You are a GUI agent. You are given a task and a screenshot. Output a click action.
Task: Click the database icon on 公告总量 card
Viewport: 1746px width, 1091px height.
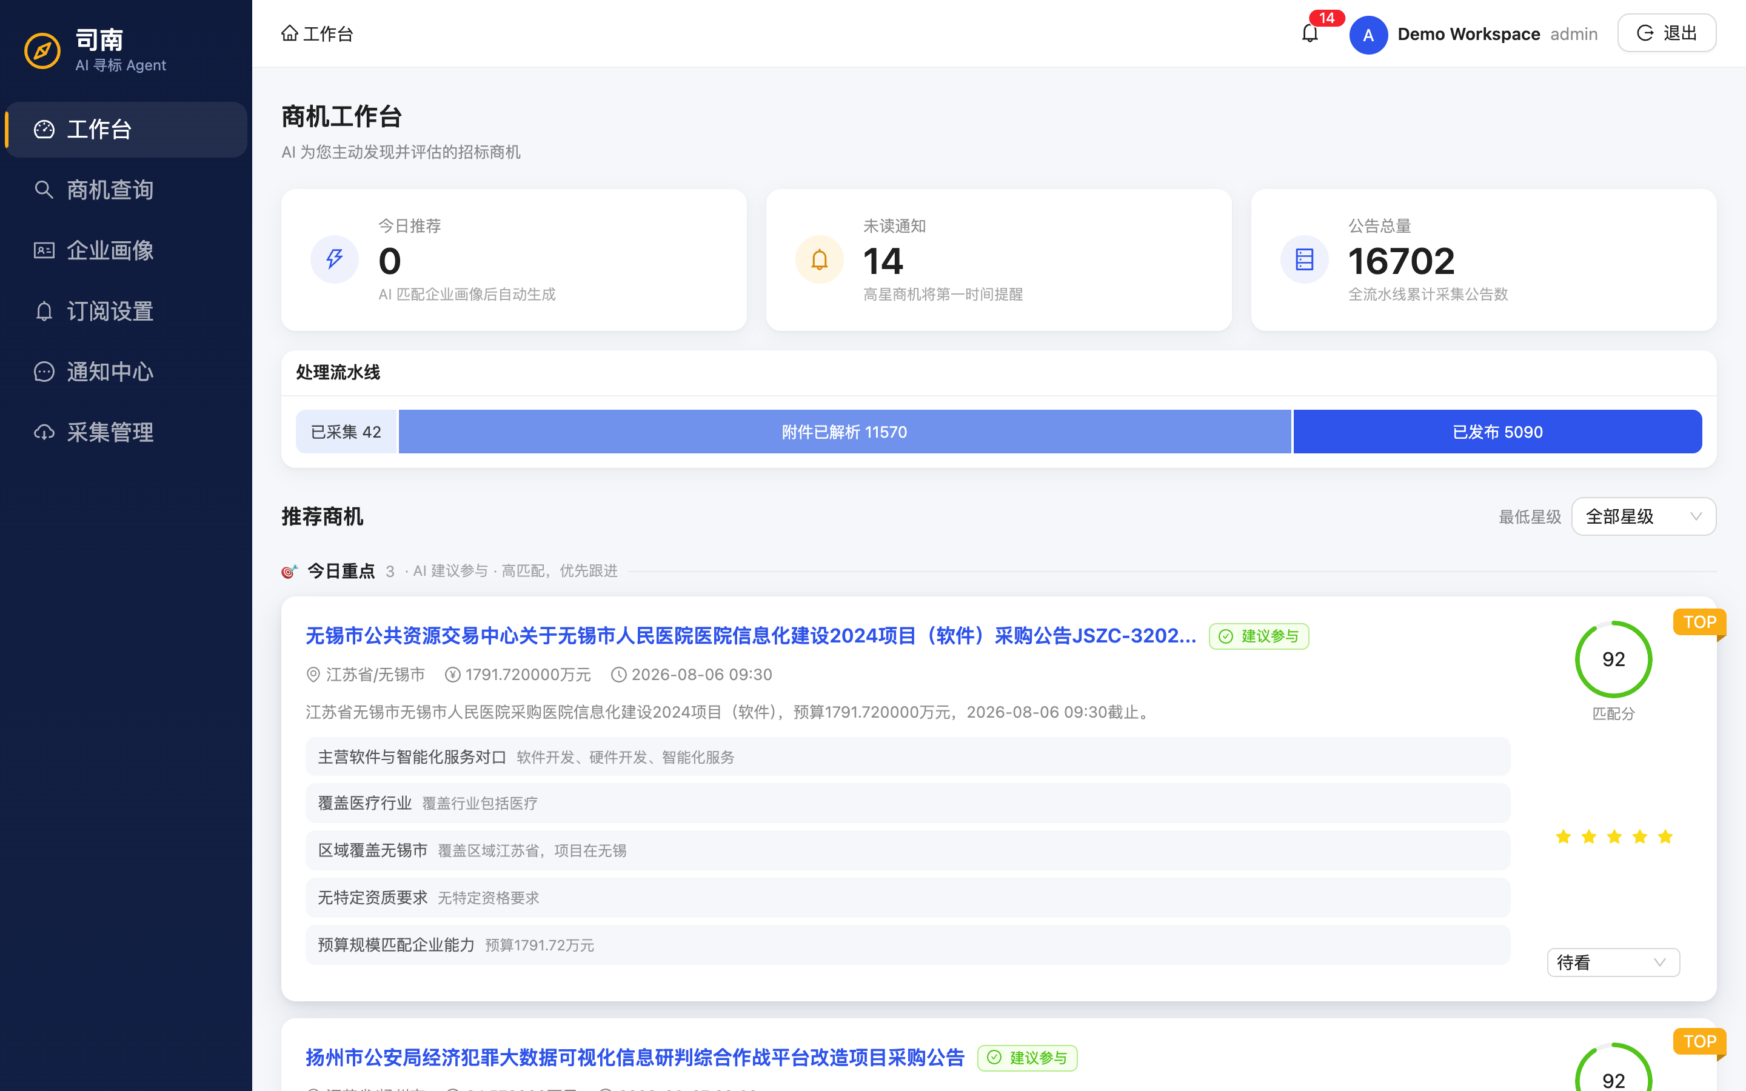[1305, 259]
